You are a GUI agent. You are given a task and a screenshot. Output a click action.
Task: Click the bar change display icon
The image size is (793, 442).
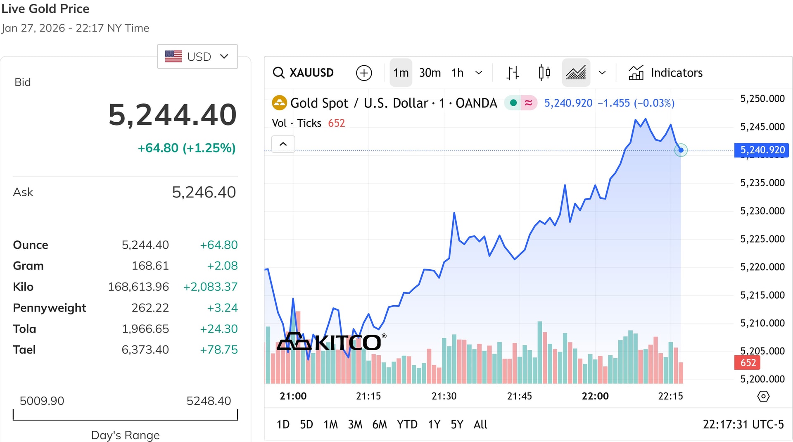click(512, 73)
